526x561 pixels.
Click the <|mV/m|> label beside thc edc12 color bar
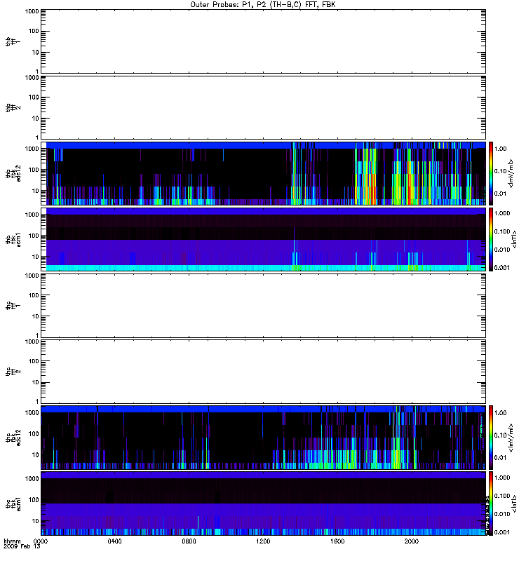(511, 438)
